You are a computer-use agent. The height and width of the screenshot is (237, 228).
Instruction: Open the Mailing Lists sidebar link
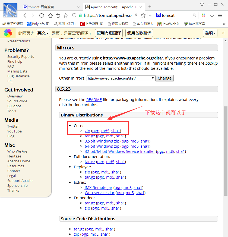point(17,71)
